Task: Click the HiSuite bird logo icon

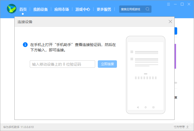Action: click(x=12, y=9)
